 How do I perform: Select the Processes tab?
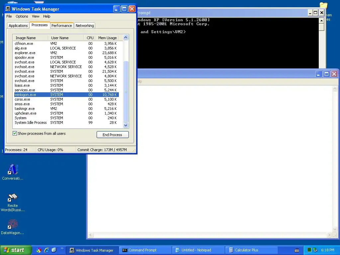click(40, 25)
